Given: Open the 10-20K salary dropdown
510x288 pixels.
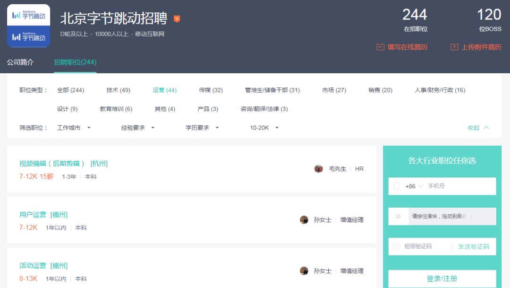Looking at the screenshot, I should click(264, 128).
